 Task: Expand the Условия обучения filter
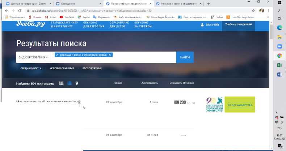[62, 68]
